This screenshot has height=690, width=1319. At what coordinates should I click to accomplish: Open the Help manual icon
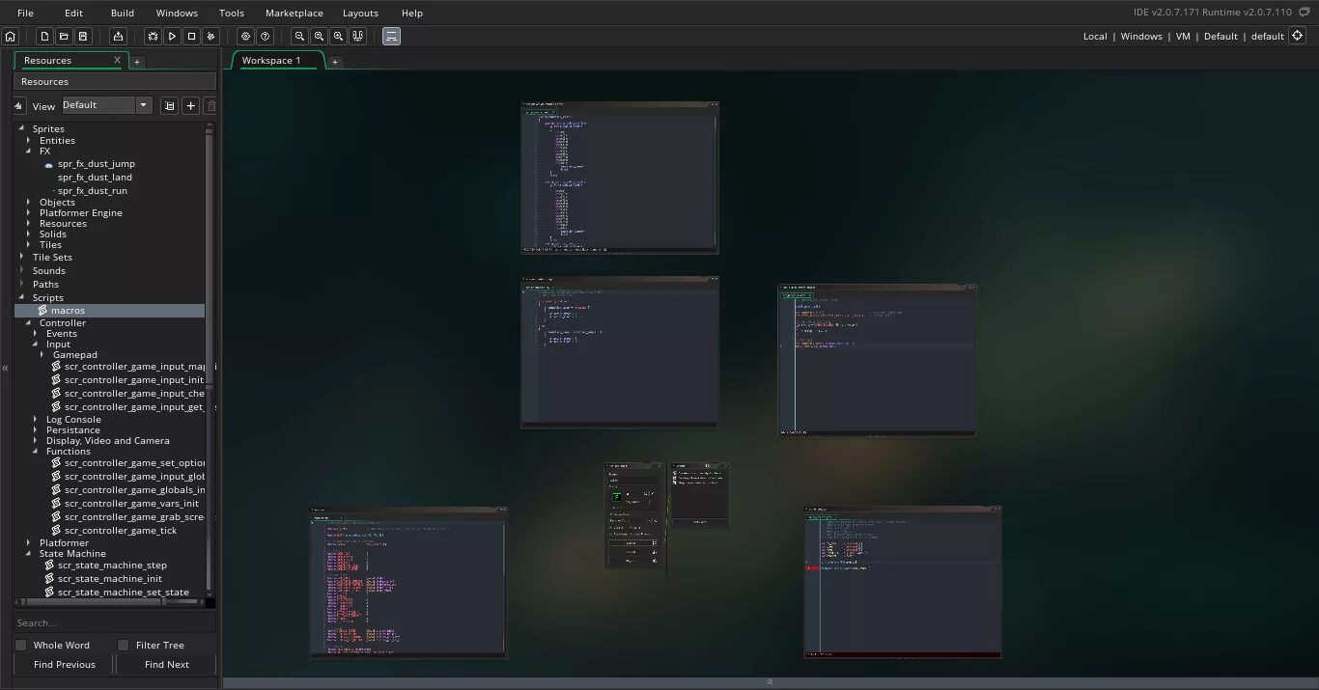(x=265, y=36)
